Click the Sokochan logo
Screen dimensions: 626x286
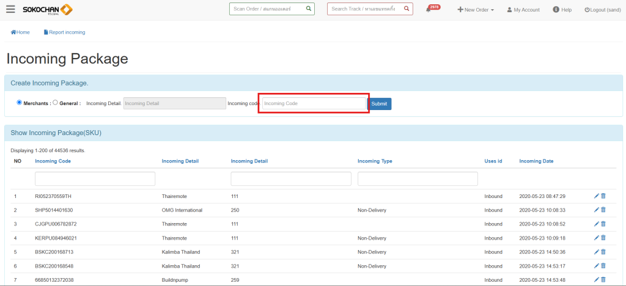[48, 10]
